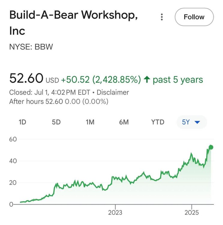The width and height of the screenshot is (223, 225).
Task: Expand the 5Y dropdown arrow
Action: [x=197, y=122]
